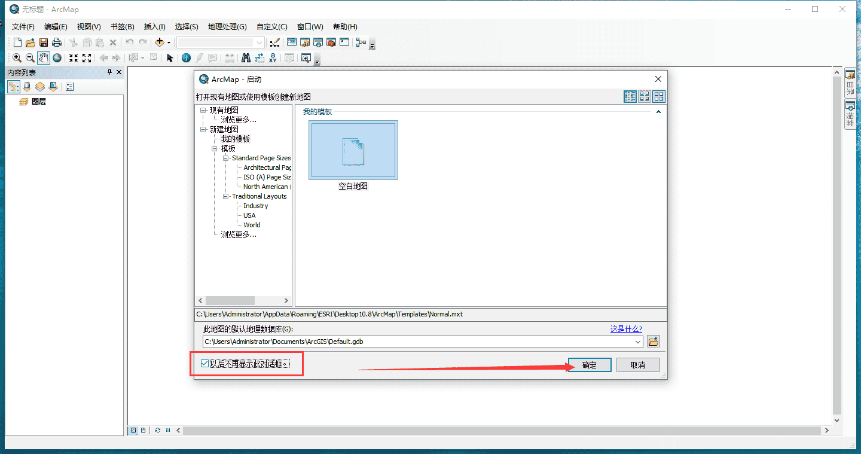Switch to List By Selection view

53,87
